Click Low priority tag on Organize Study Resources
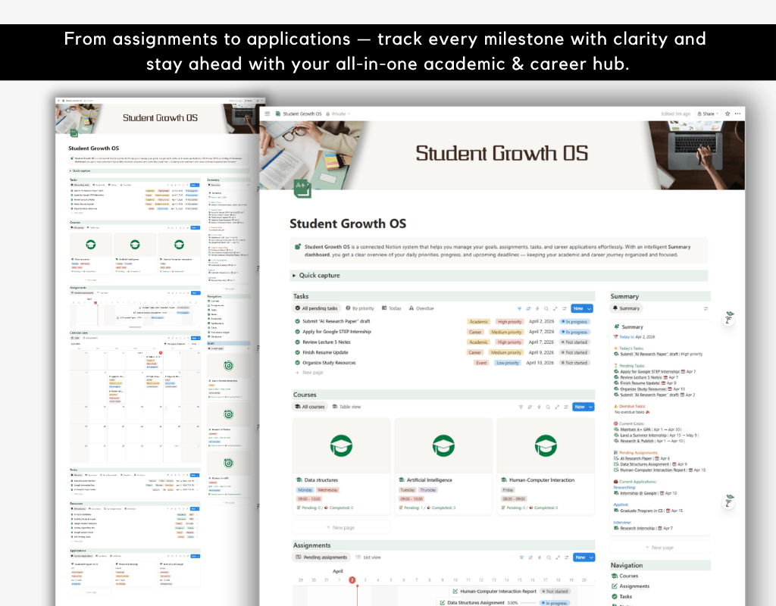 [x=507, y=363]
